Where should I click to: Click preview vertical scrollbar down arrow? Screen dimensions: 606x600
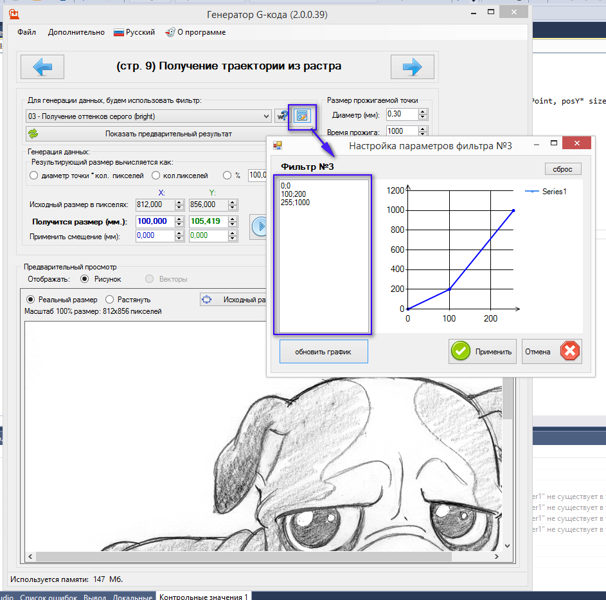pyautogui.click(x=508, y=546)
